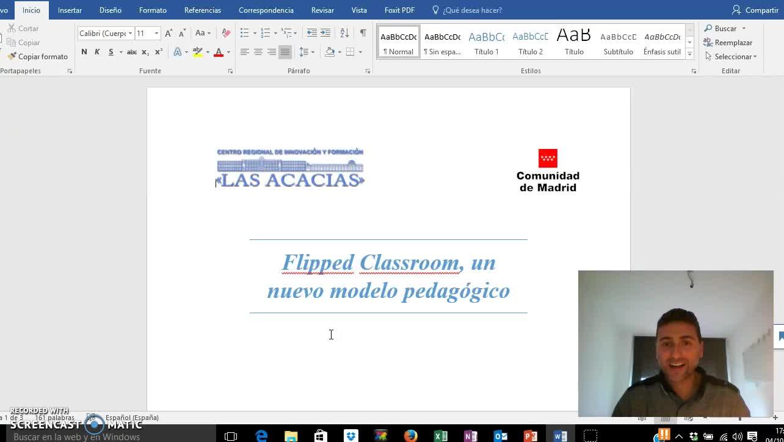Viewport: 784px width, 442px height.
Task: Toggle show paragraph marks (¶)
Action: click(363, 33)
